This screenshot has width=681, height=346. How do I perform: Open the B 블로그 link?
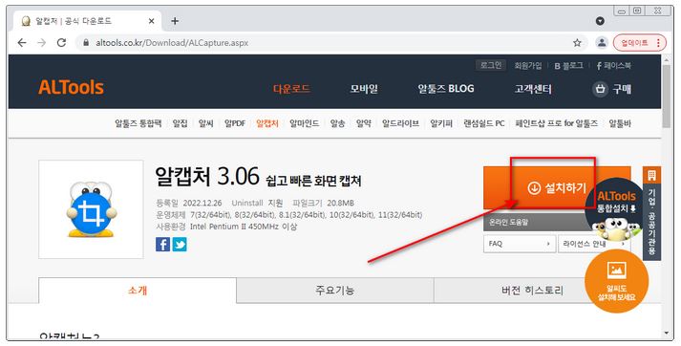568,66
